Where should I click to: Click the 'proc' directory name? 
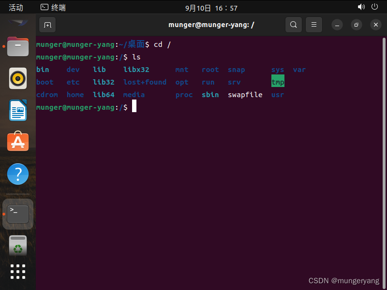coord(184,95)
